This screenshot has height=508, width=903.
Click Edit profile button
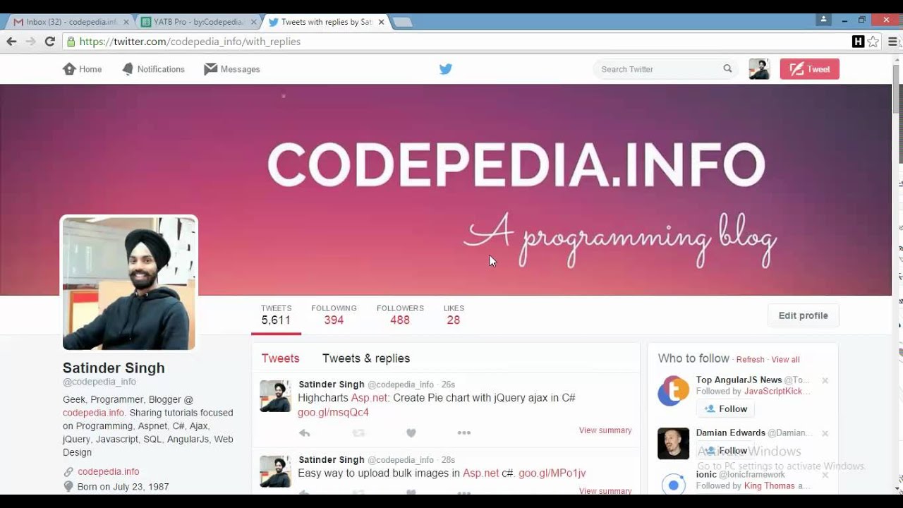[804, 315]
